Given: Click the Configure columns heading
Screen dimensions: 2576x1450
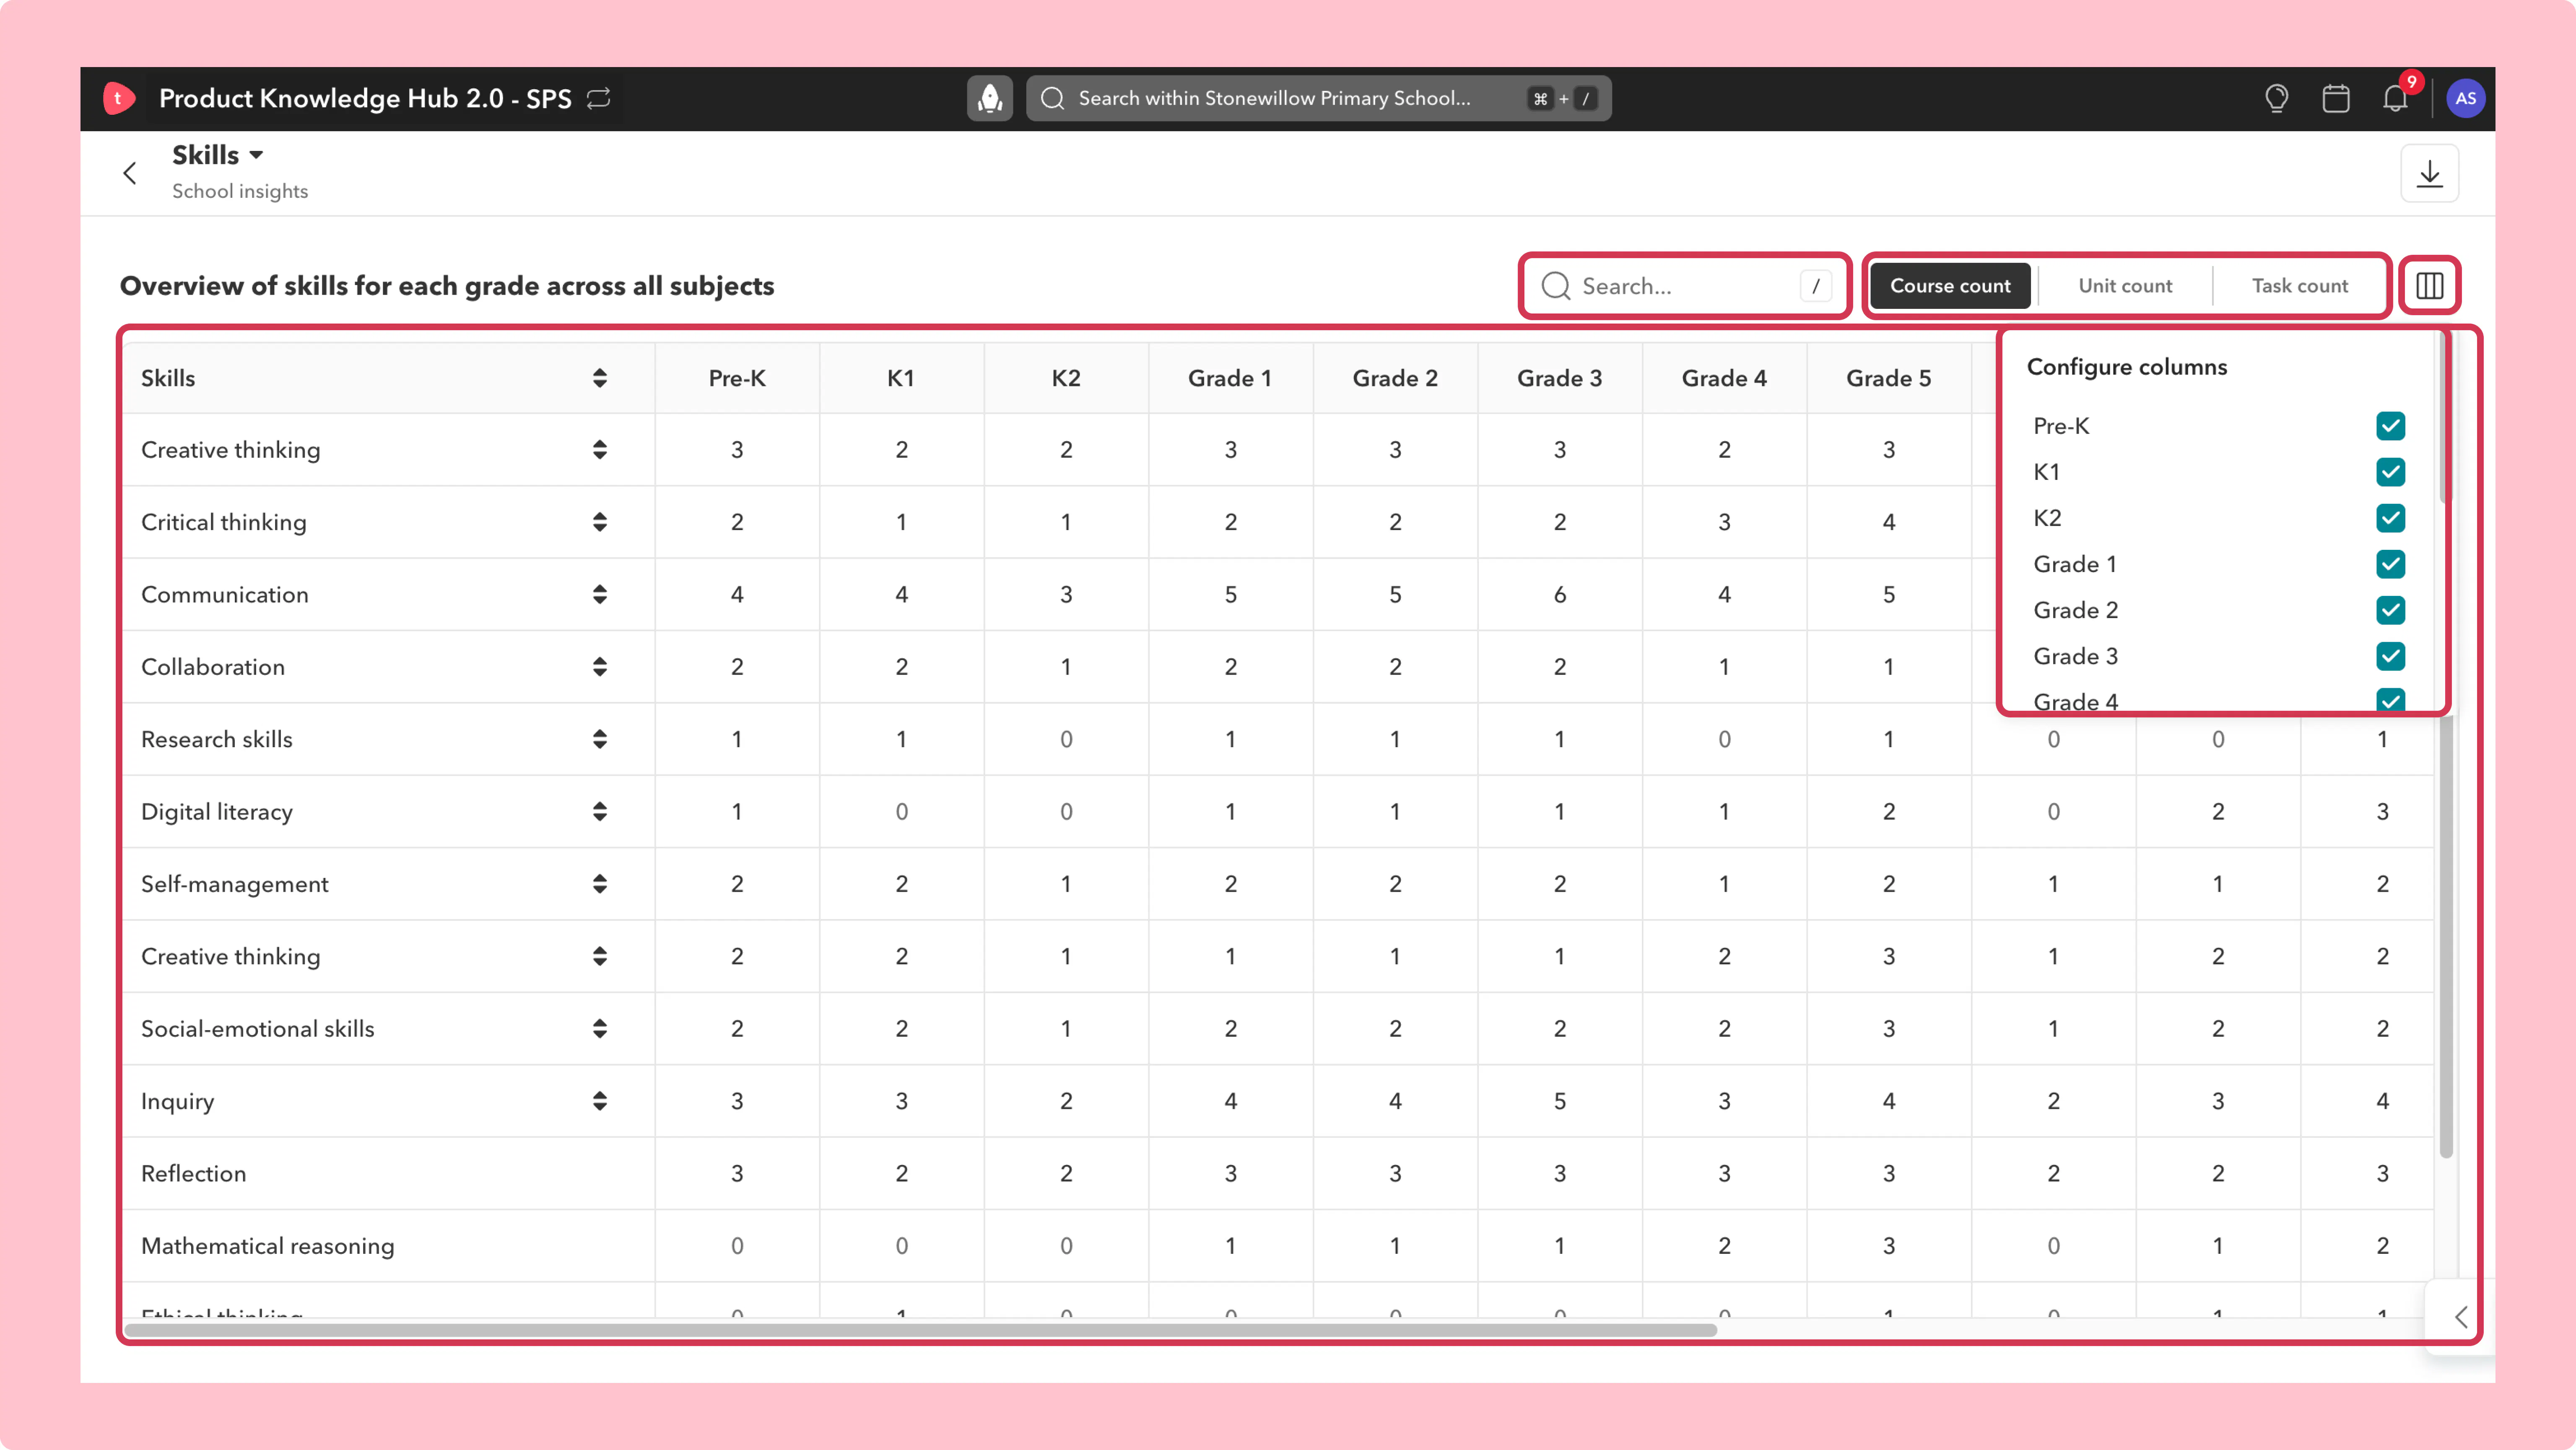Looking at the screenshot, I should [2127, 367].
